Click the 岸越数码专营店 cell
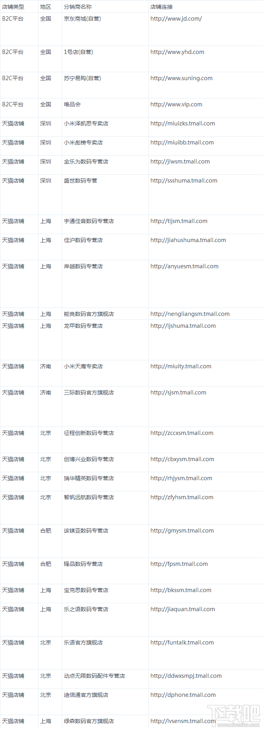263x729 pixels. (83, 266)
